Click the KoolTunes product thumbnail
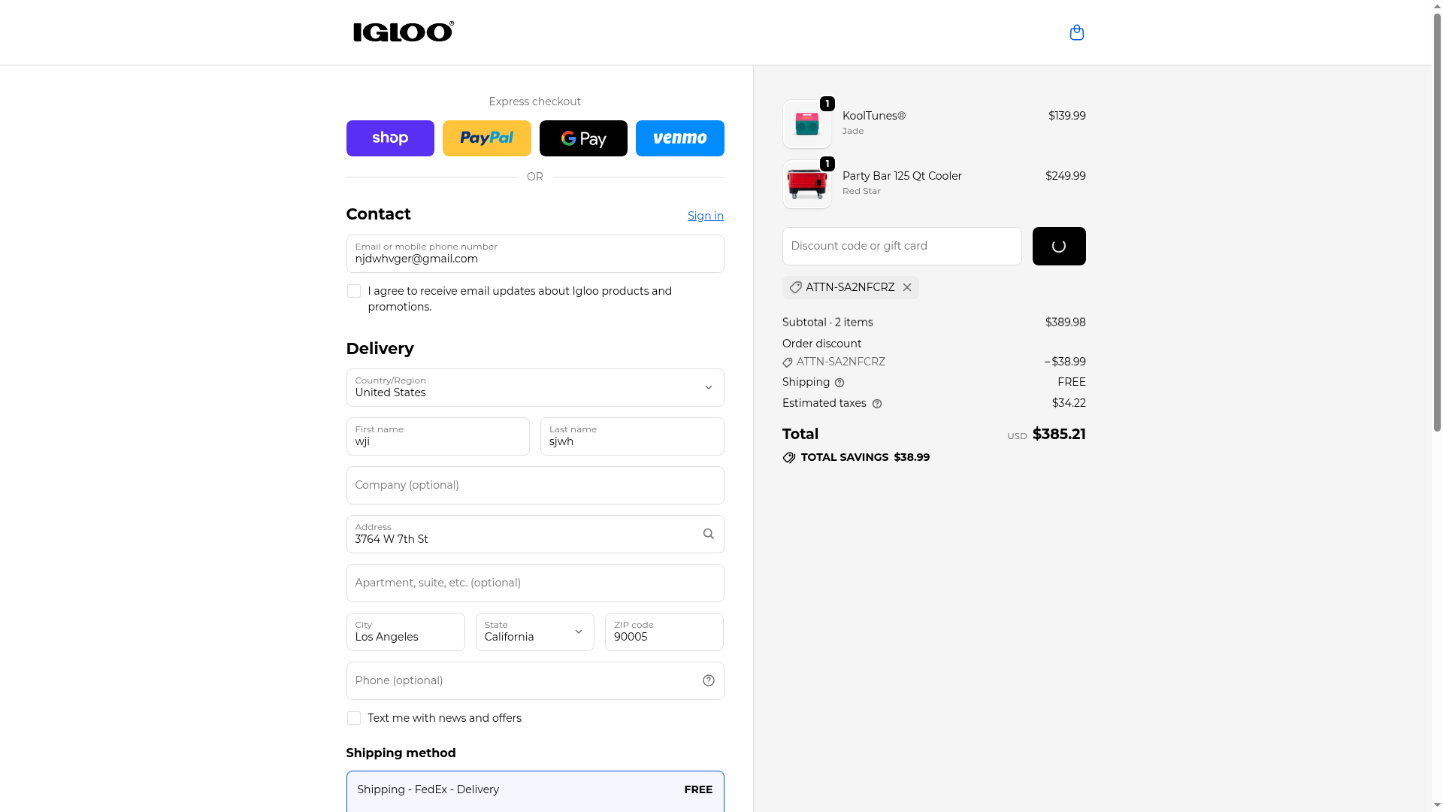Viewport: 1443px width, 812px height. (x=806, y=124)
